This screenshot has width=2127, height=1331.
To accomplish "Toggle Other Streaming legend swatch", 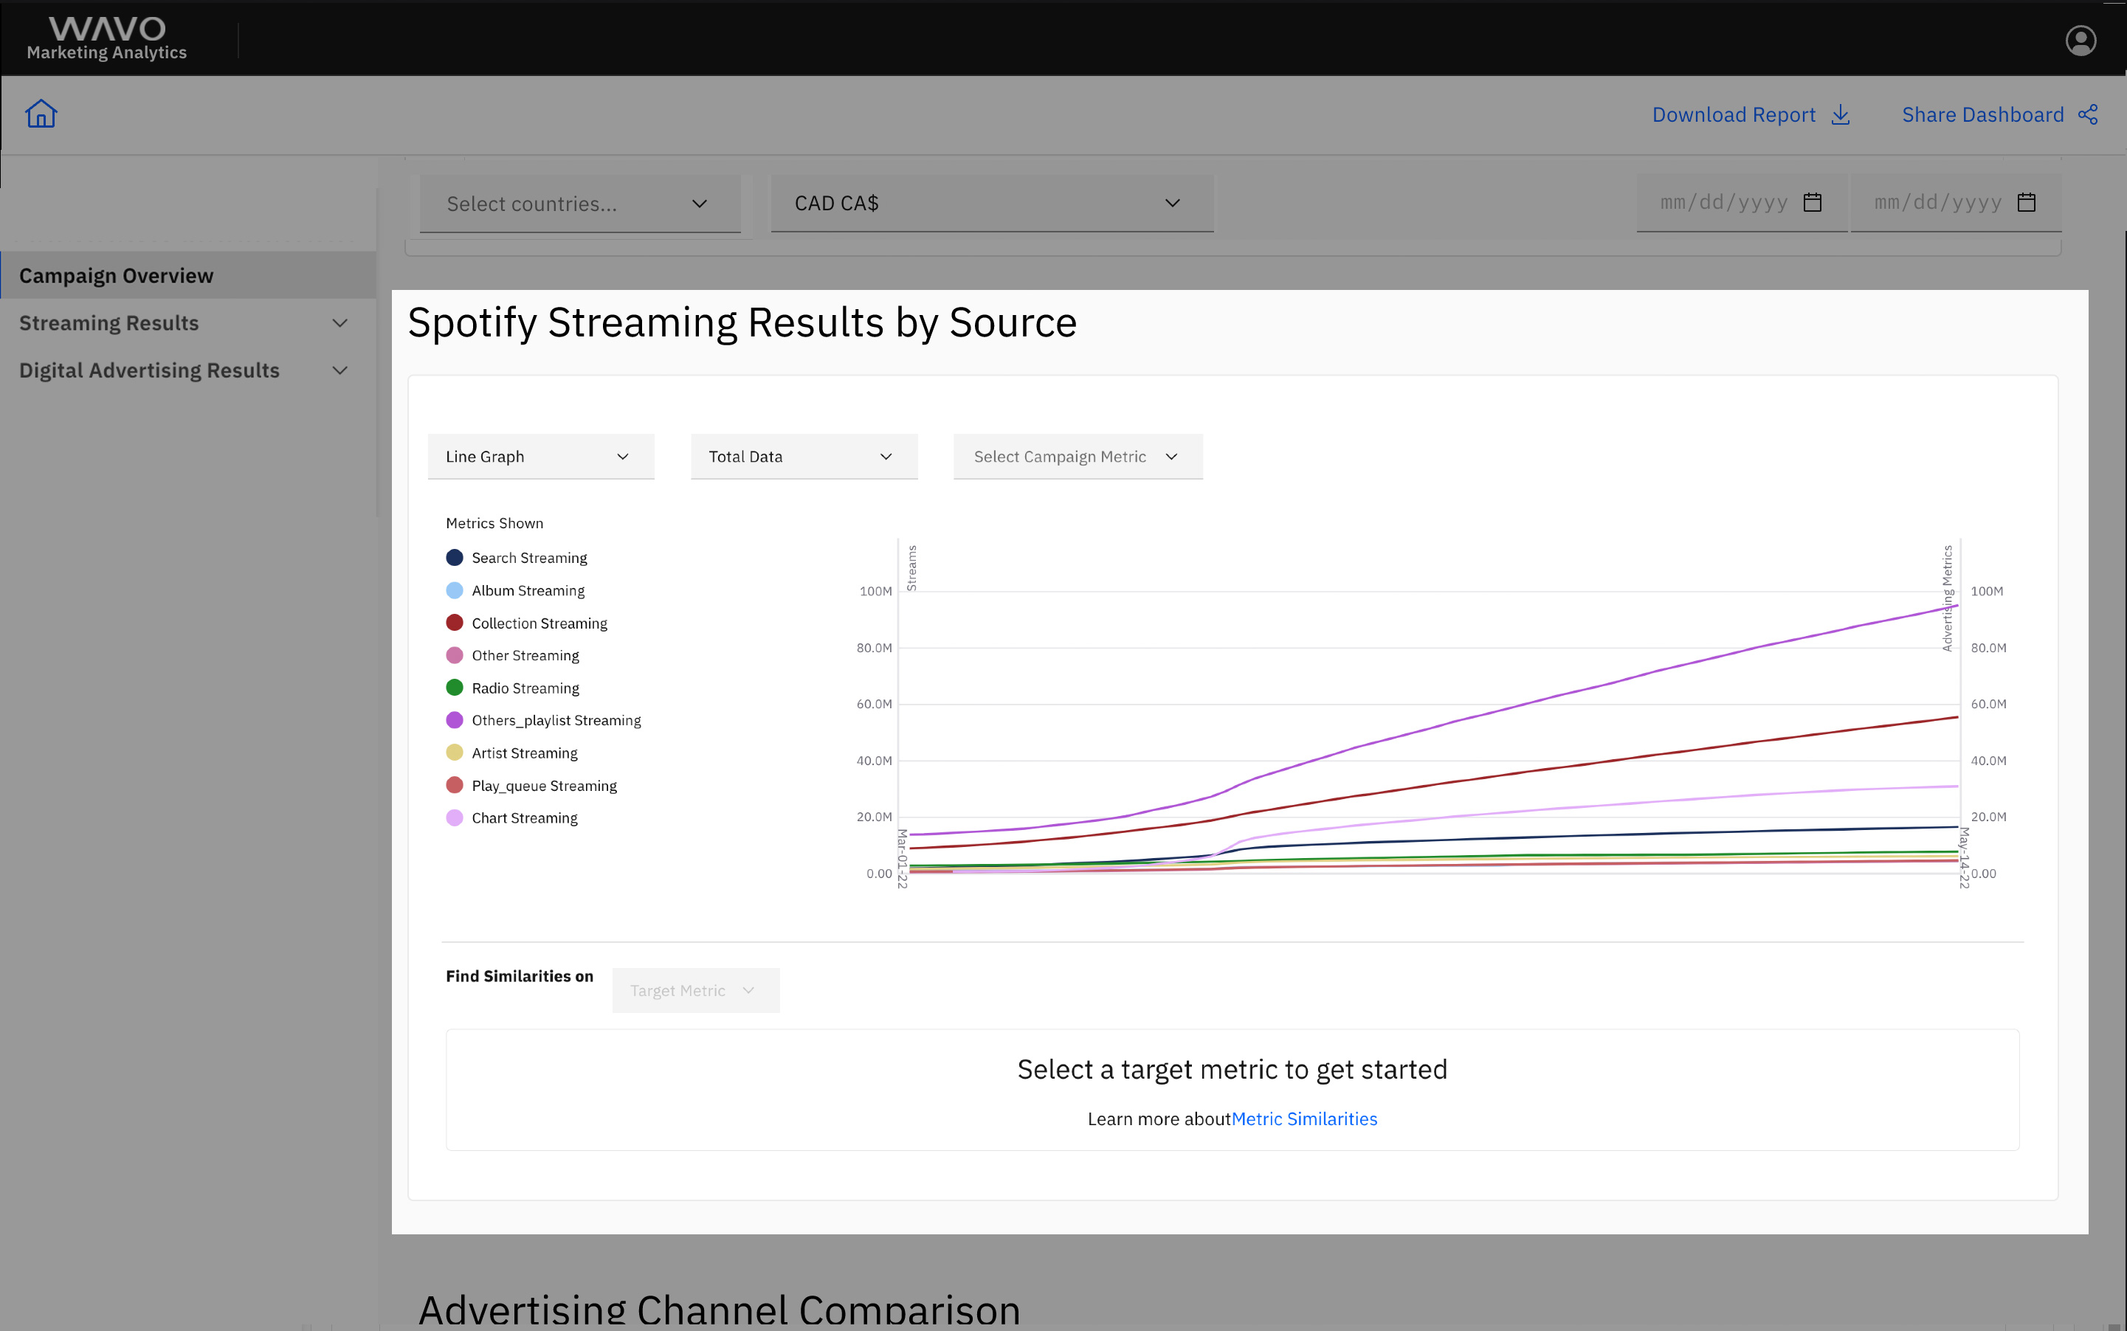I will pyautogui.click(x=455, y=655).
